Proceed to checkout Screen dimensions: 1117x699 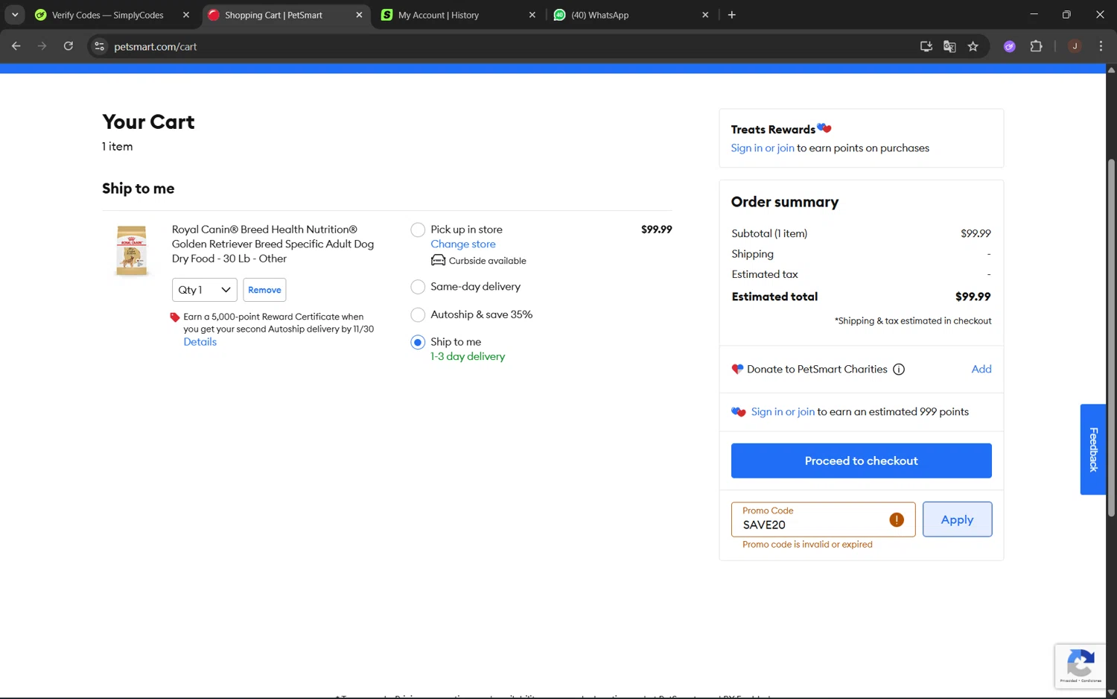point(861,461)
